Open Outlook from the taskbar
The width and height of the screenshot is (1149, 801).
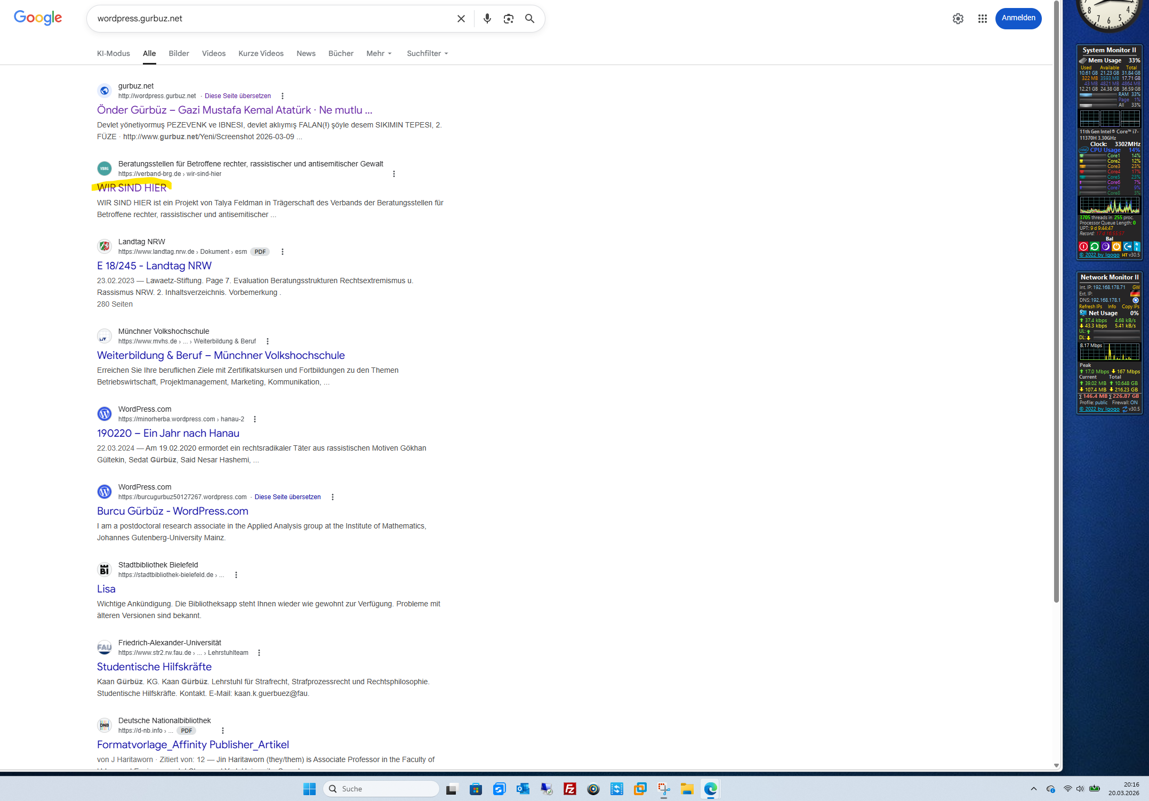[x=523, y=789]
